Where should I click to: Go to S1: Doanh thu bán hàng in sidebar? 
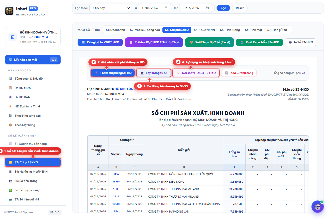click(33, 144)
